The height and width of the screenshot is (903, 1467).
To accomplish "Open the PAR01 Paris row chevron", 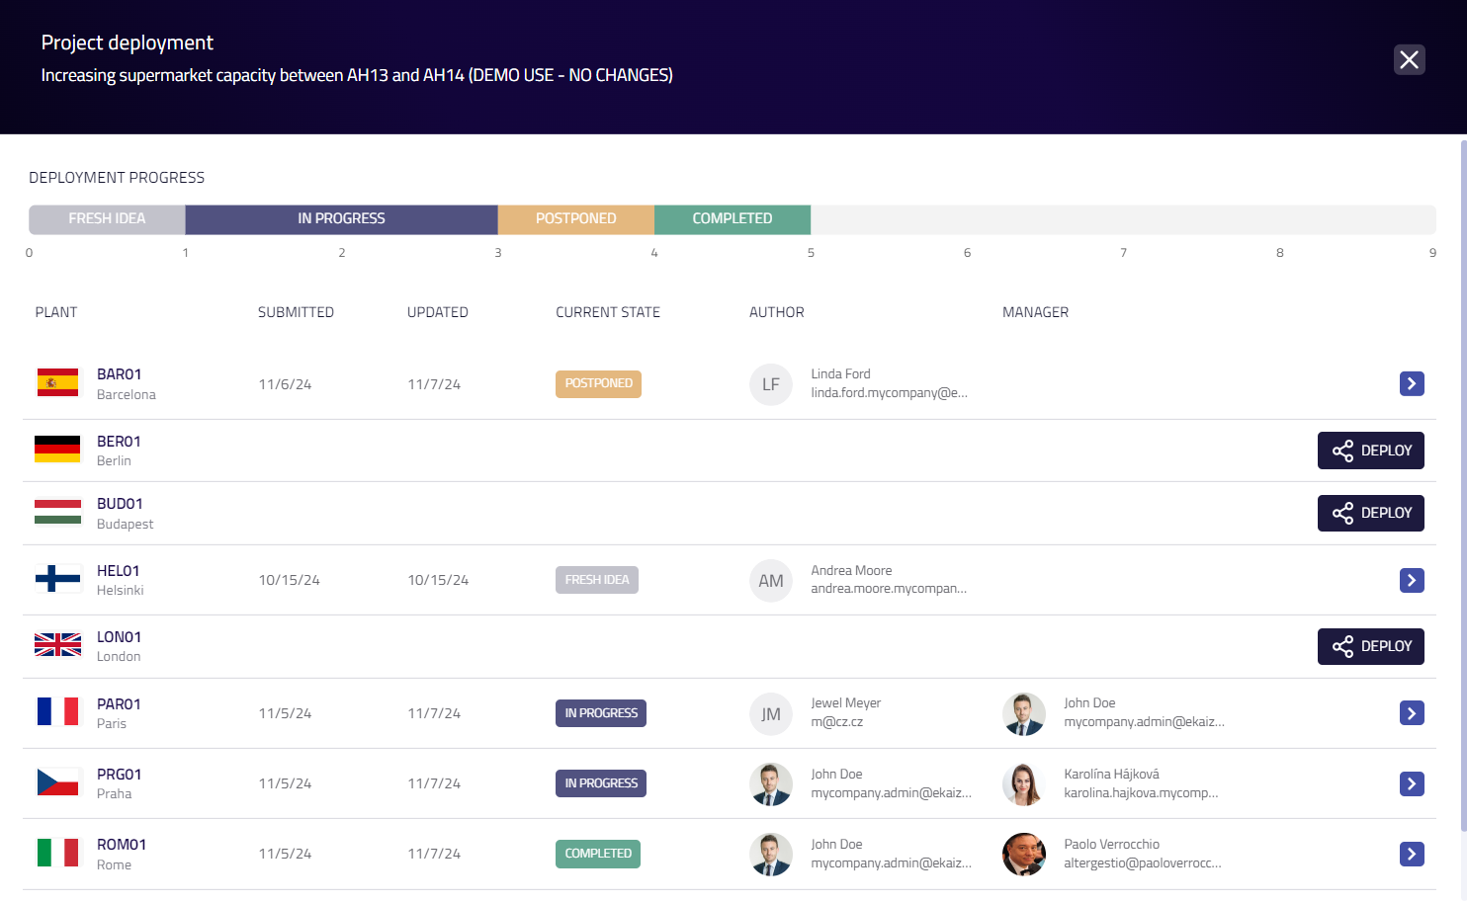I will (1412, 713).
